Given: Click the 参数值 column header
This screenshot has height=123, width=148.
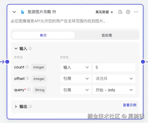Looking at the screenshot, I should pos(65,57).
